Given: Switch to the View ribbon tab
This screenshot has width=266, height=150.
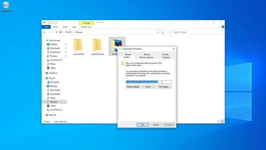Looking at the screenshot, I should point(74,27).
